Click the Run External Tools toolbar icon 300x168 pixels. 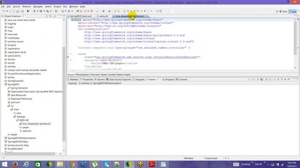pos(47,11)
